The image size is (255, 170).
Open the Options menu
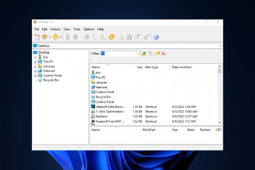89,29
